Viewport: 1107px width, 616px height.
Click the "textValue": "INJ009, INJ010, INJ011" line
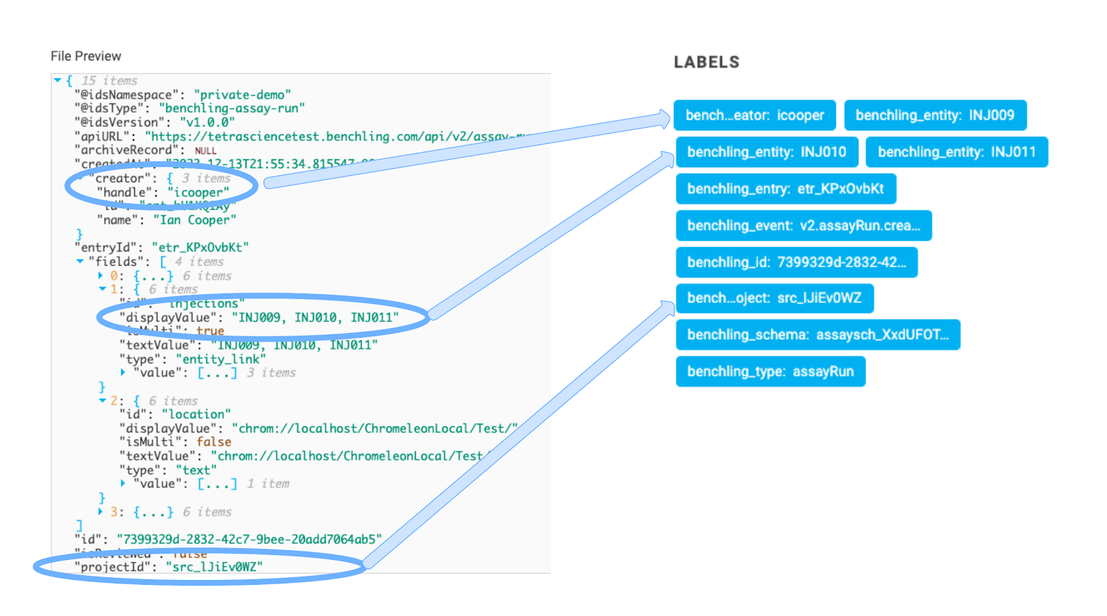coord(249,345)
